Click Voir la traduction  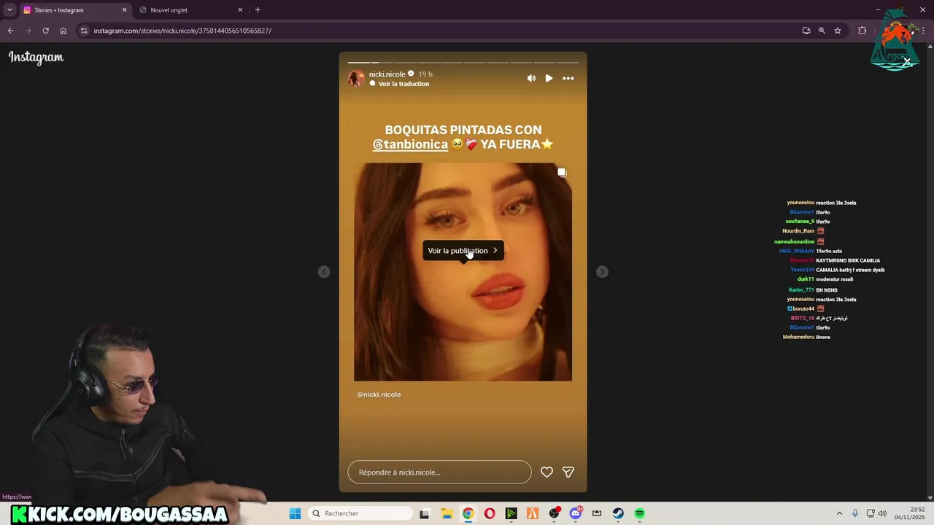(404, 84)
